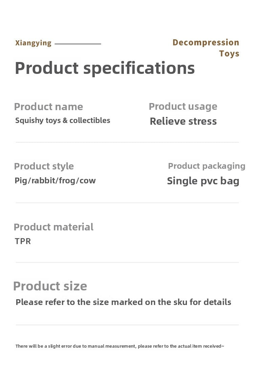The image size is (254, 388).
Task: Click the horizontal line beside Xiangying
Action: pyautogui.click(x=78, y=44)
